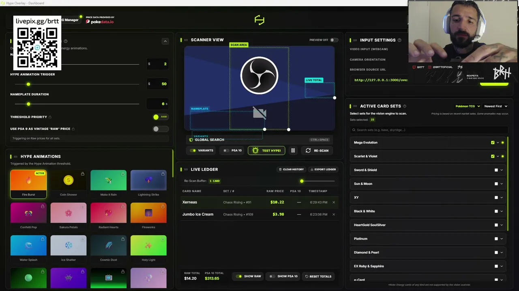
Task: Click the Test Hype! button
Action: 266,150
